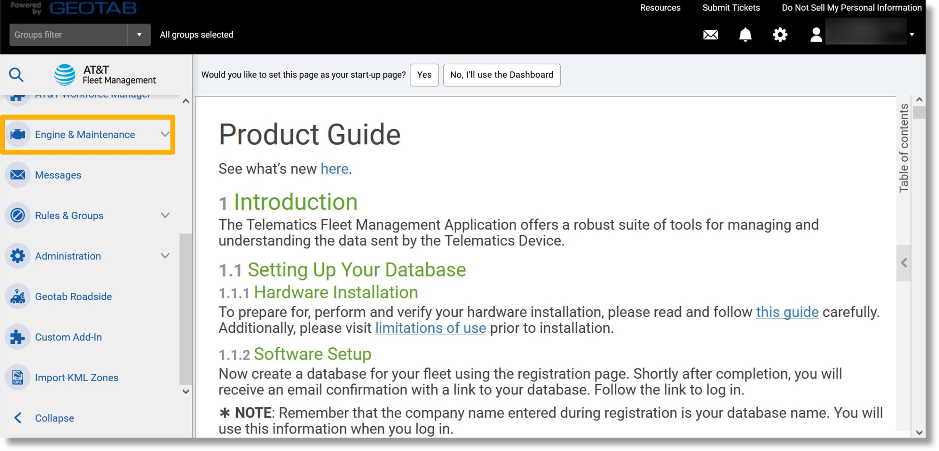
Task: Click Yes to set start-up page
Action: point(424,75)
